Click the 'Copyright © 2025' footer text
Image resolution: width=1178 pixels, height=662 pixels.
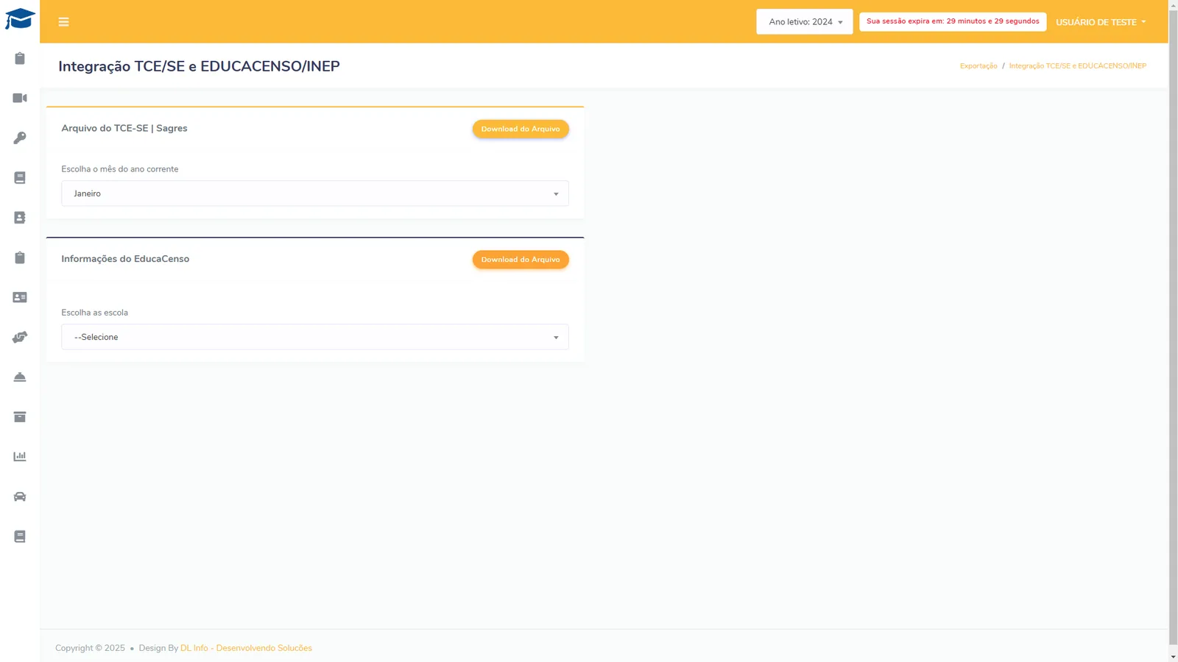[90, 648]
